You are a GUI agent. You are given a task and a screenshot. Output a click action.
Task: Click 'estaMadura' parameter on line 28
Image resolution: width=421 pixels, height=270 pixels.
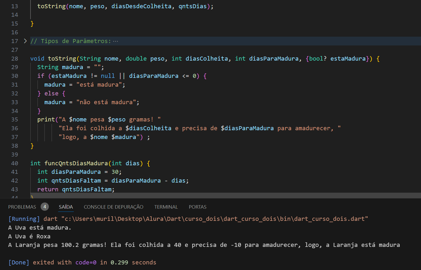click(x=348, y=58)
